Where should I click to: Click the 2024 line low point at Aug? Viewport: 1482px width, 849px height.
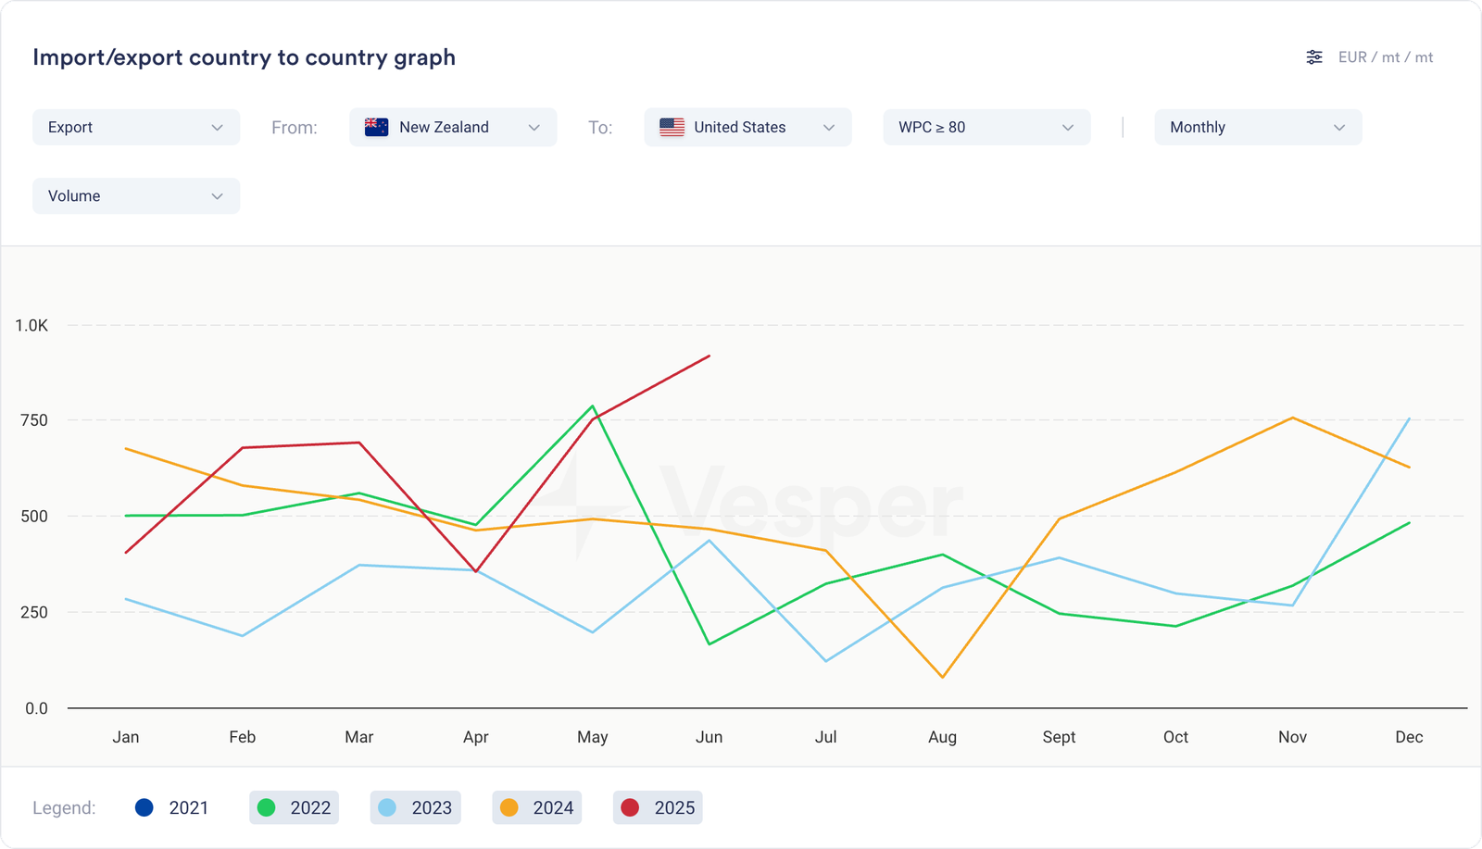(942, 677)
